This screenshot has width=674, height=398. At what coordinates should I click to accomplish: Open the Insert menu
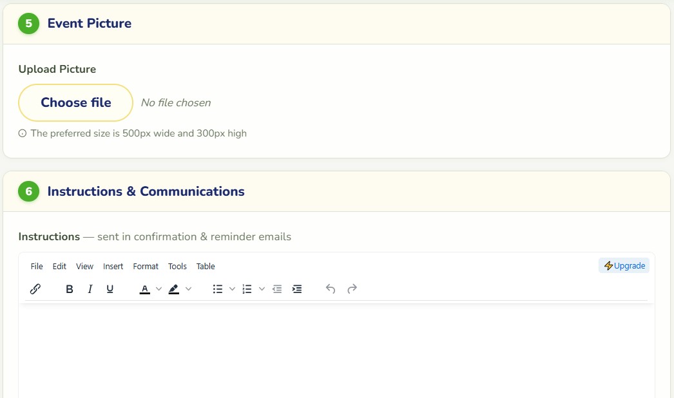pos(113,267)
